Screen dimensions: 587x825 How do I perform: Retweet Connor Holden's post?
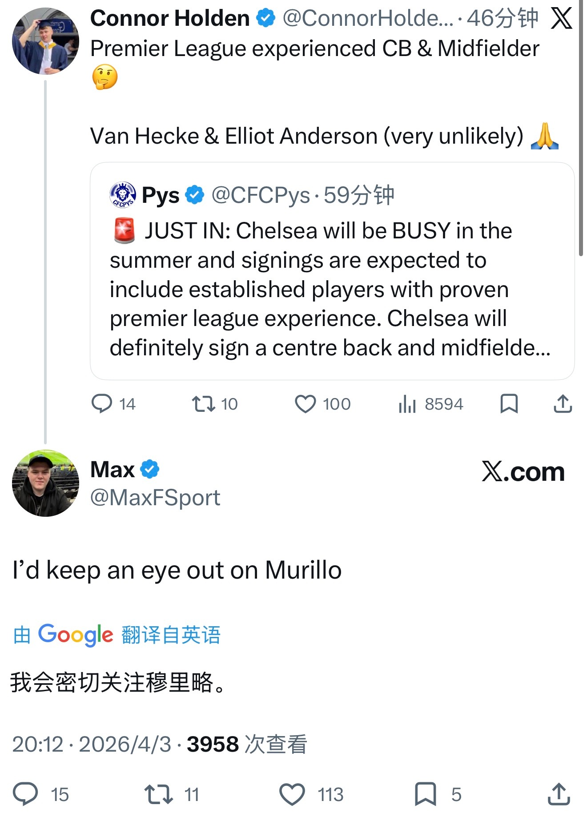(203, 404)
